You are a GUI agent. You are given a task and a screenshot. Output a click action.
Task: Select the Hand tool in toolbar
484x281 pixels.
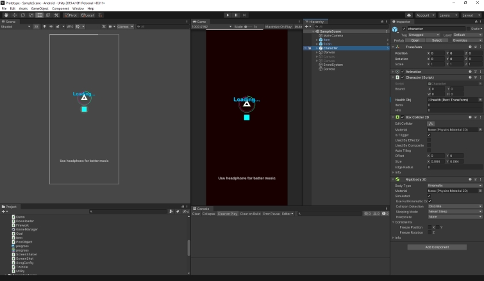coord(6,15)
